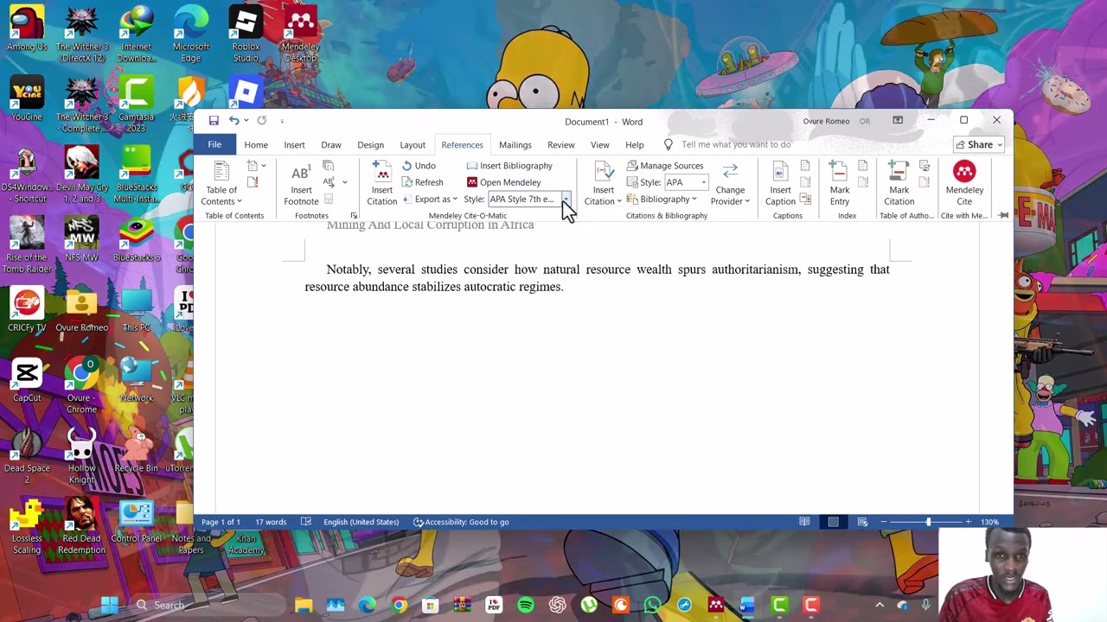Click the '17 words' word count status
This screenshot has width=1107, height=622.
[271, 522]
